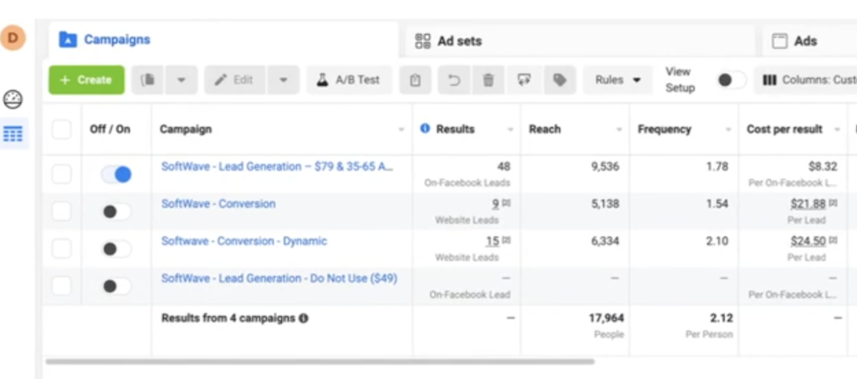This screenshot has height=379, width=857.
Task: Click the Undo arrow icon
Action: click(454, 80)
